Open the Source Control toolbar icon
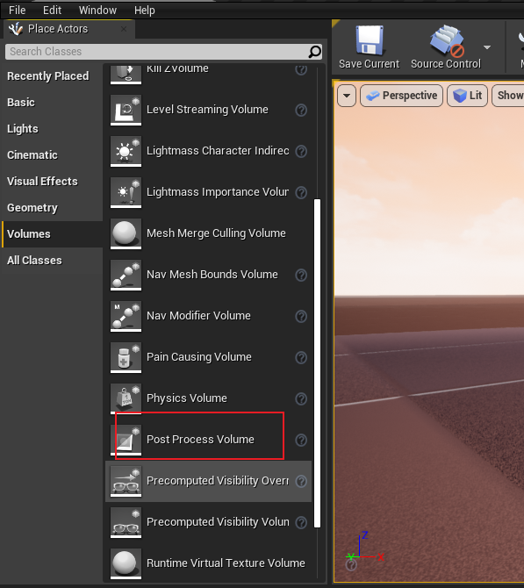The height and width of the screenshot is (588, 524). tap(447, 40)
